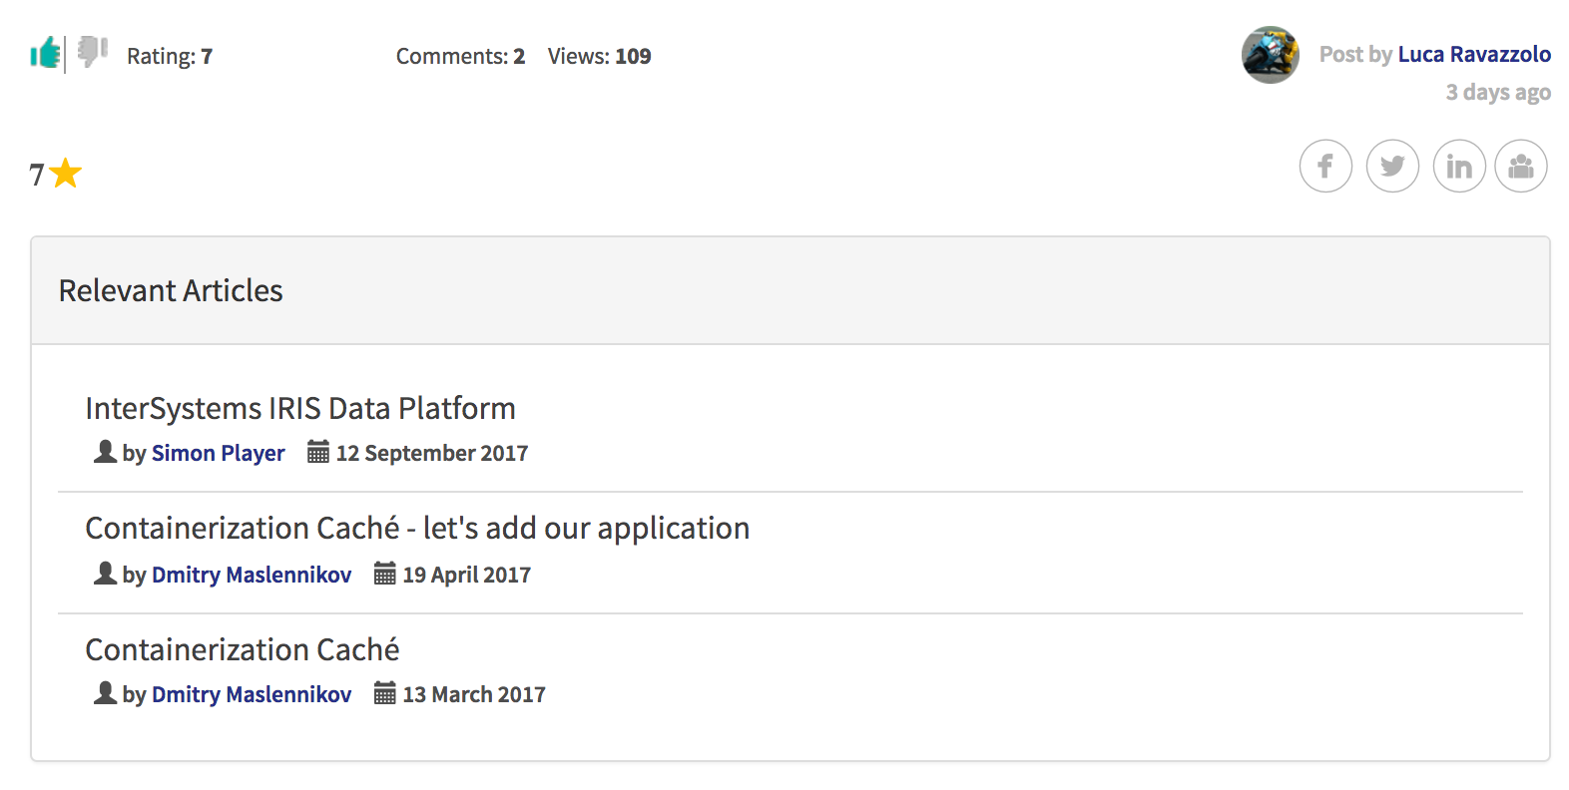Screen dimensions: 1569x790
Task: Open Simon Player's profile
Action: point(218,453)
